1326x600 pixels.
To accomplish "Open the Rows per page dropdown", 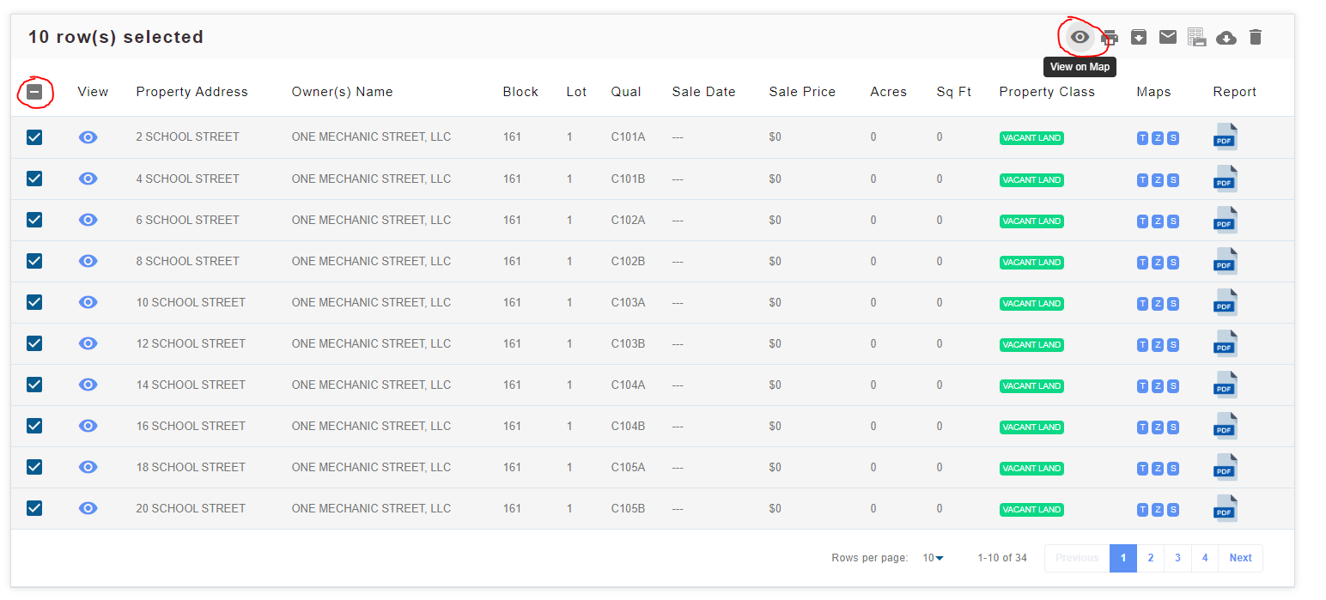I will point(933,558).
